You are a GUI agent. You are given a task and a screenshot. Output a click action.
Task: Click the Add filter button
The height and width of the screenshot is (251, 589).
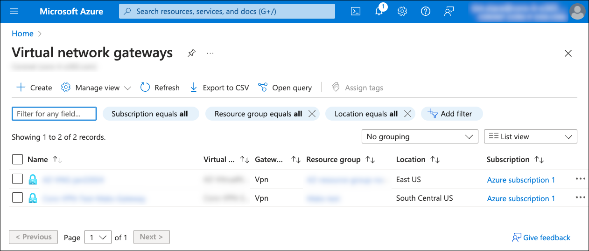(x=451, y=114)
